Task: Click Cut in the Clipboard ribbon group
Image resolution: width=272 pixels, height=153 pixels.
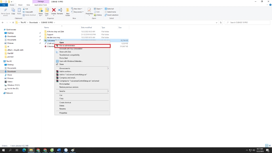Action: (25, 9)
